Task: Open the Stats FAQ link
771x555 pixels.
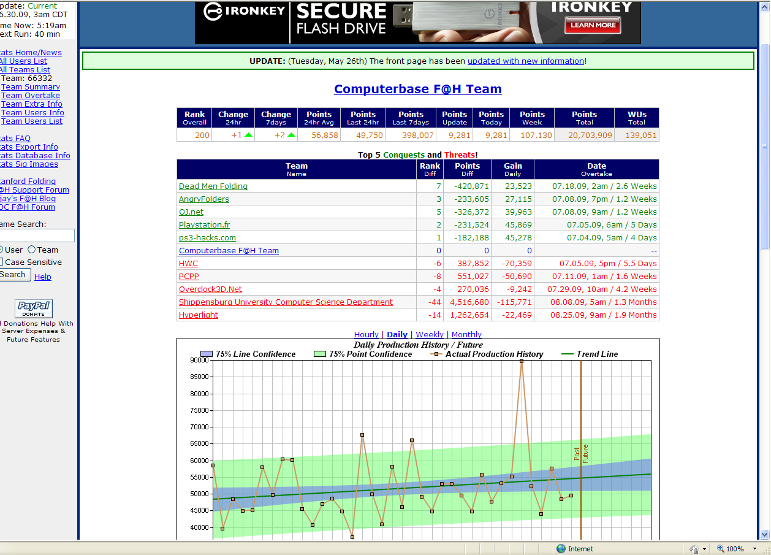Action: [x=15, y=139]
